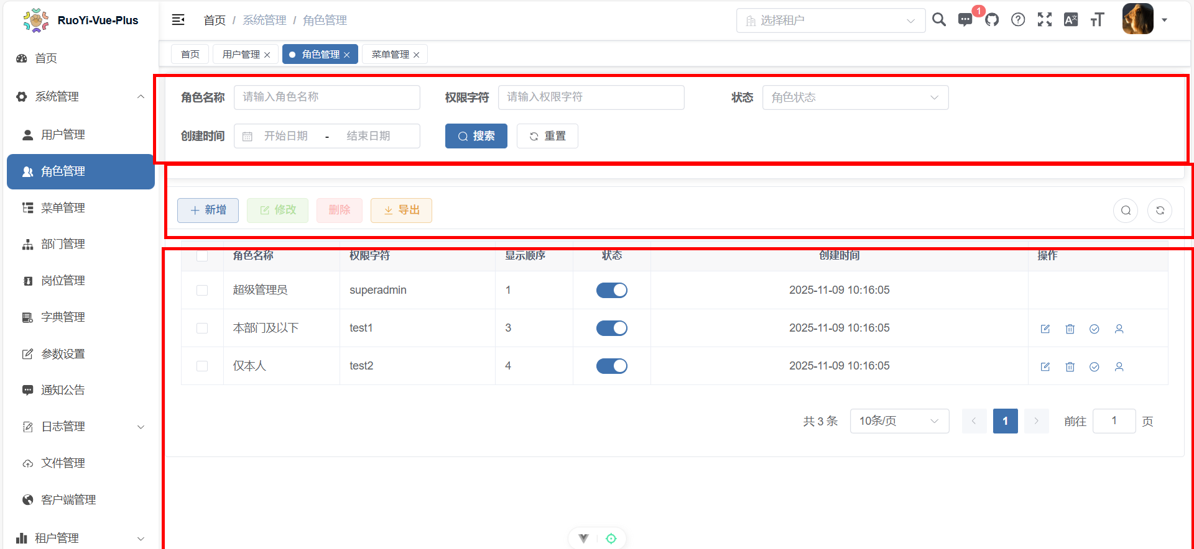Click edit icon for test2 role
Screen dimensions: 1194x549
pos(1045,366)
